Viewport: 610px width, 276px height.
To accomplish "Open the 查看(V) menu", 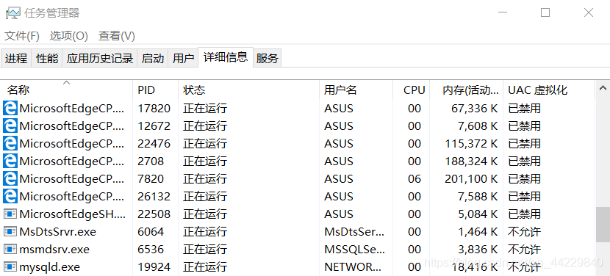I will coord(117,36).
